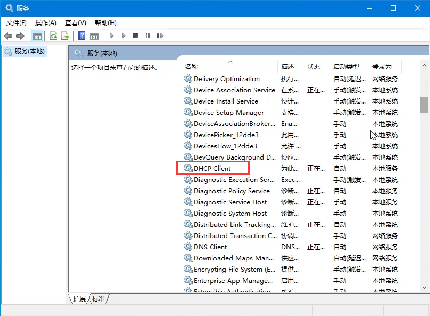Click the Restart service icon
This screenshot has width=430, height=316.
pos(160,36)
